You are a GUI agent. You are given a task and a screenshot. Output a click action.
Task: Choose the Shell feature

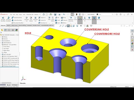click(x=58, y=23)
